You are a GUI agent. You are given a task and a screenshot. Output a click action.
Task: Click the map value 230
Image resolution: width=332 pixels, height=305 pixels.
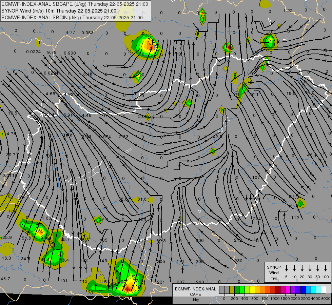point(238,261)
